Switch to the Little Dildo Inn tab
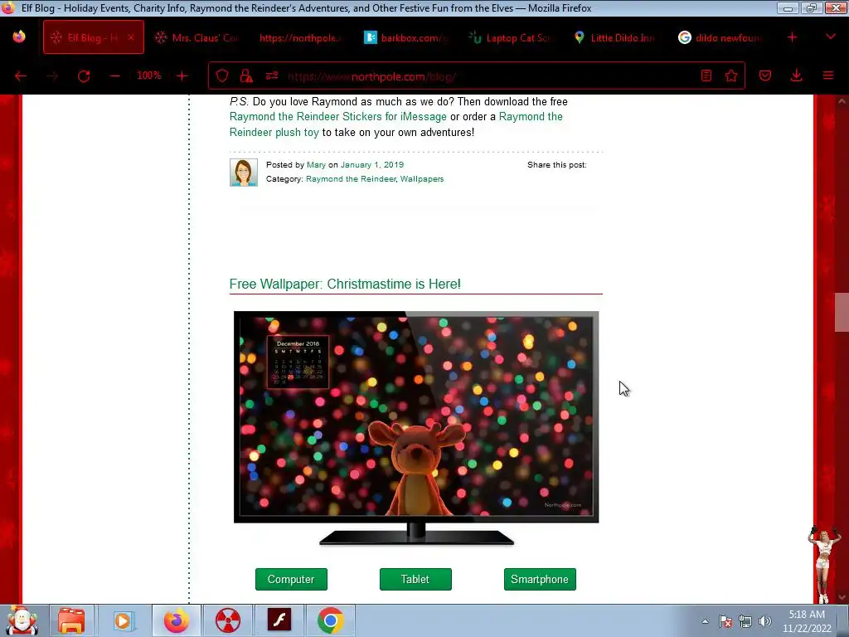 tap(616, 37)
